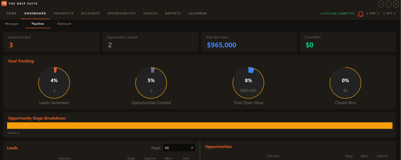401x160 pixels.
Task: Navigate to Opportunities in top menu
Action: (x=122, y=13)
